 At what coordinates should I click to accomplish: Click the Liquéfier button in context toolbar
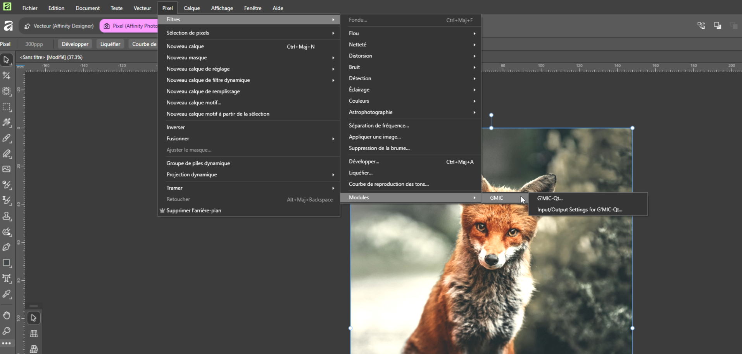click(110, 44)
